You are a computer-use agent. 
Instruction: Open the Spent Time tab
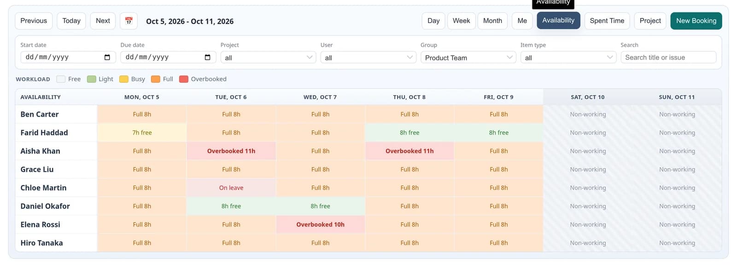tap(607, 21)
